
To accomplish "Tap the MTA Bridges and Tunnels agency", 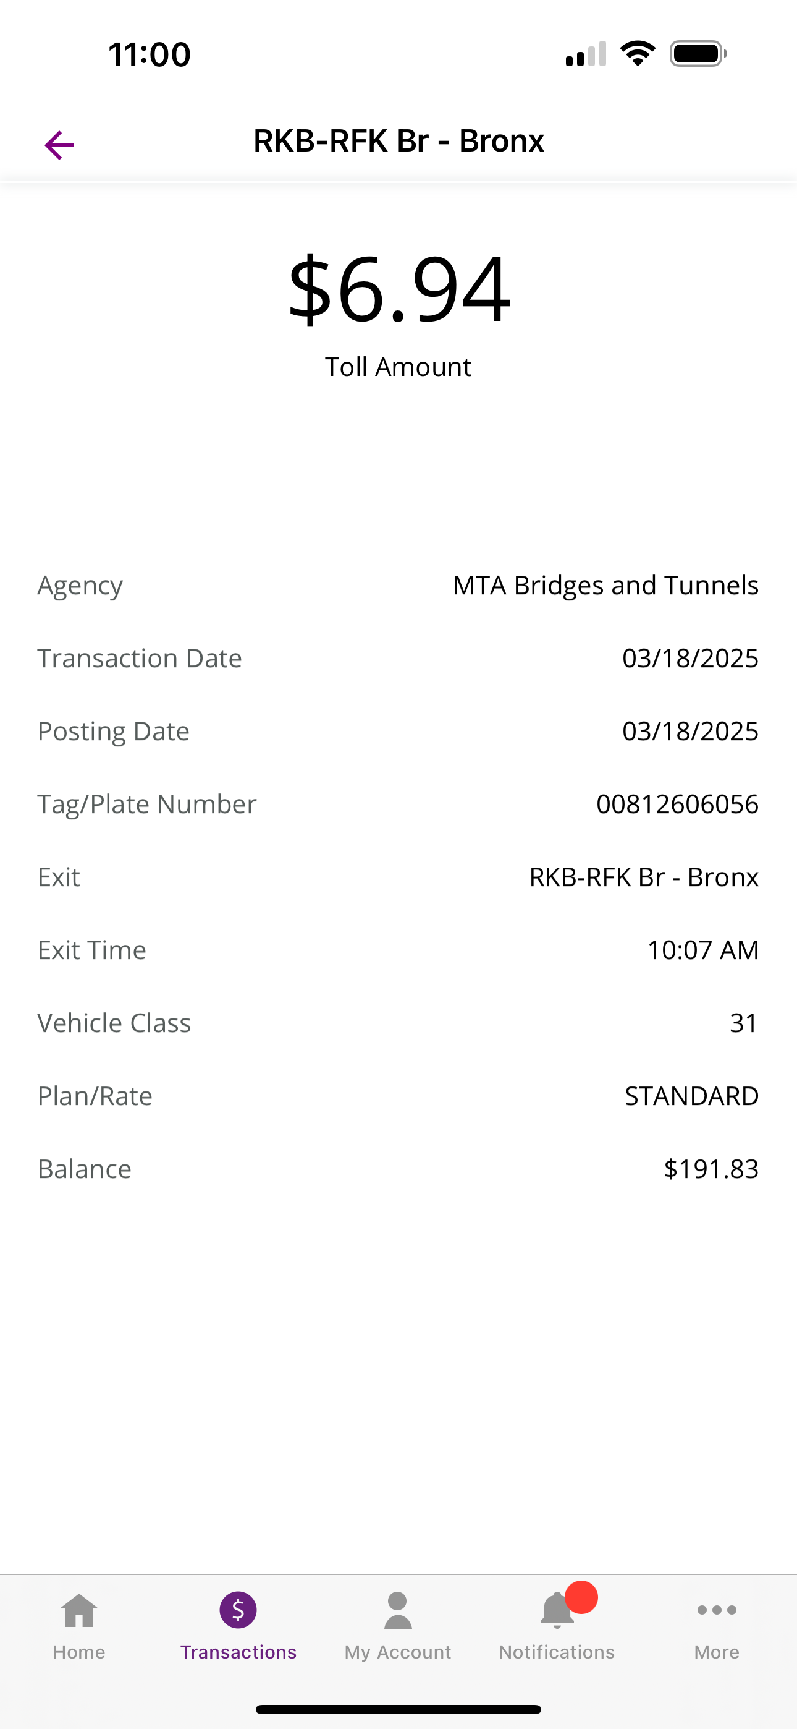I will click(605, 585).
